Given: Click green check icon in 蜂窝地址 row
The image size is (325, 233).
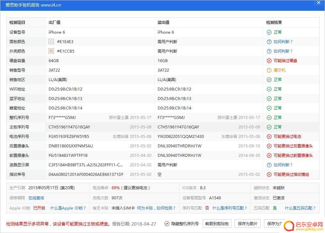Looking at the screenshot, I should click(269, 108).
